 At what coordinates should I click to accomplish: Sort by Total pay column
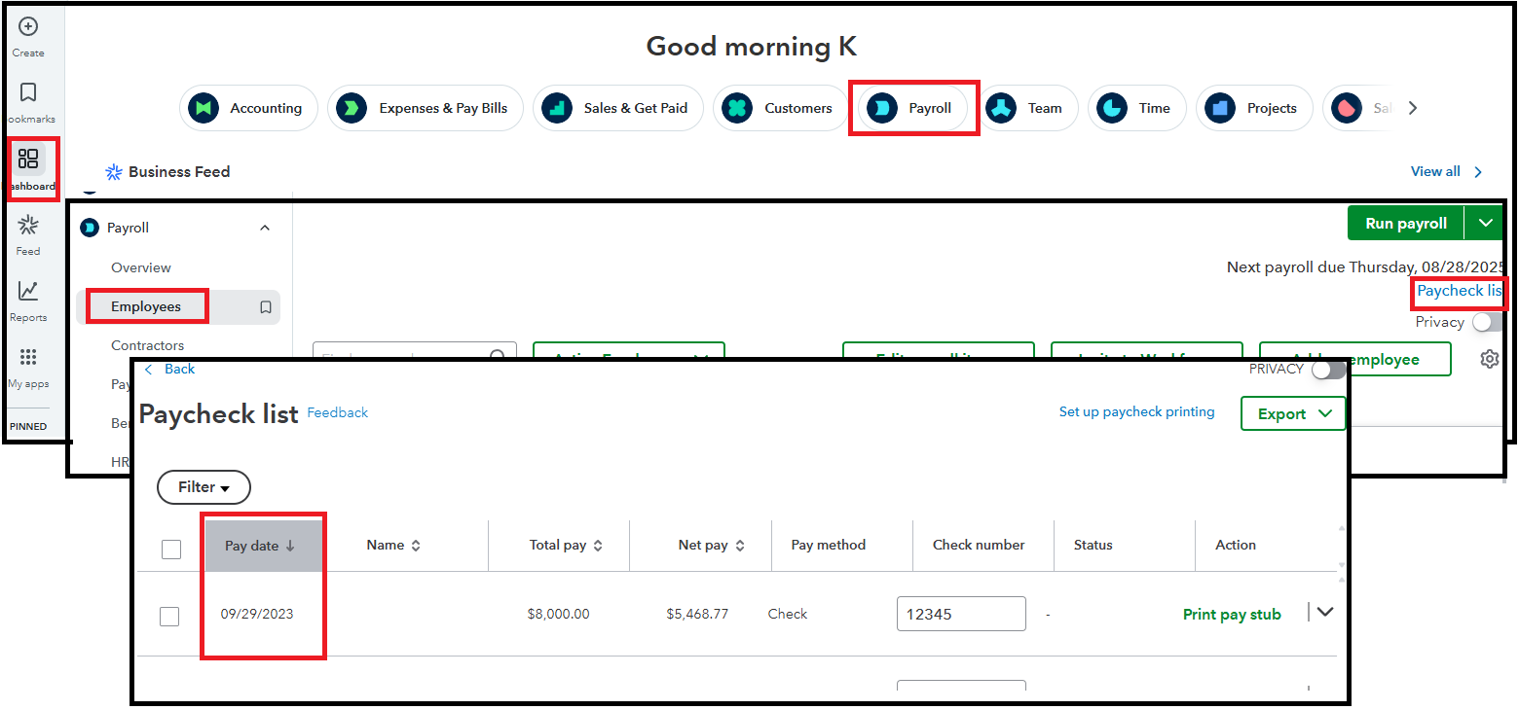click(566, 546)
